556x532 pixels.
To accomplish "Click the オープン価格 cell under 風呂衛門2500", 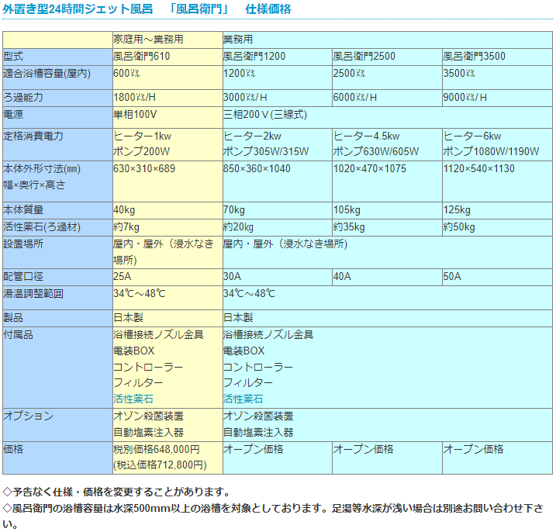I will (387, 458).
